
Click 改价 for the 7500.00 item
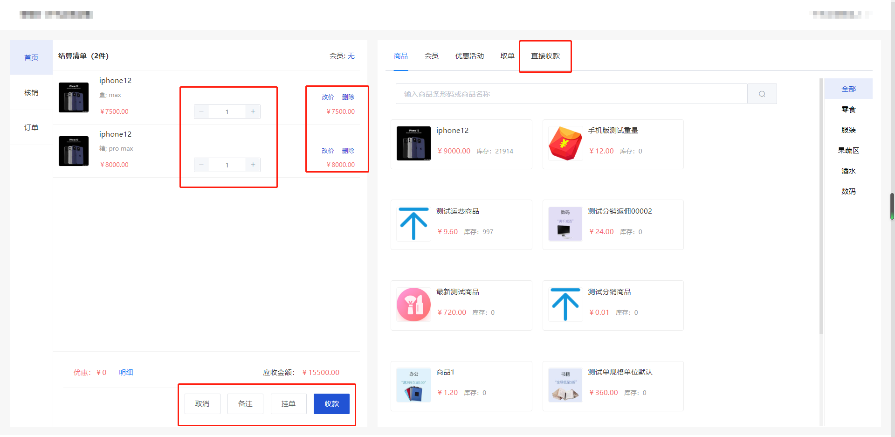click(x=328, y=97)
